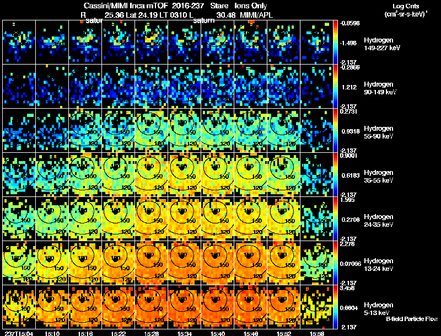The image size is (441, 336).
Task: Click the 'Hydrogen 5-13 keV' row label
Action: pos(379,309)
